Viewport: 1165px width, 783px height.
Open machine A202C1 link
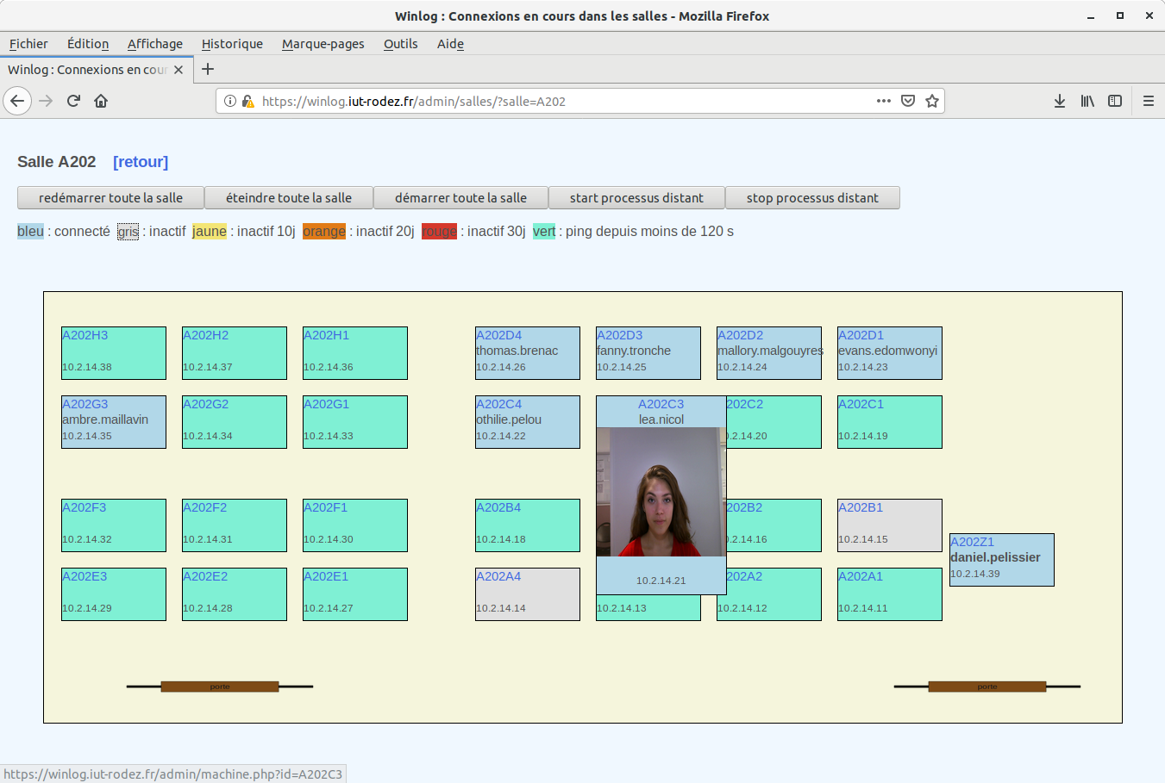point(861,404)
